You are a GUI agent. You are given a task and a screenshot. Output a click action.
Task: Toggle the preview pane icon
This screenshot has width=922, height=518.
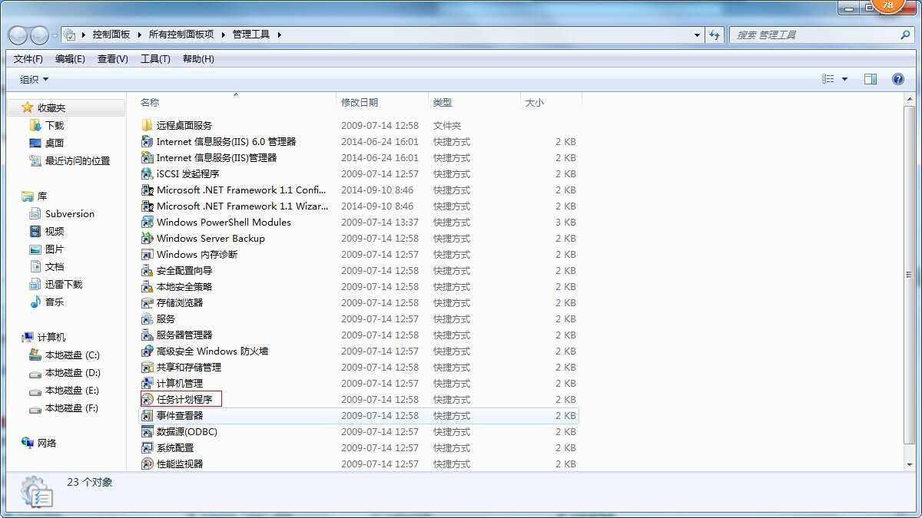[x=871, y=79]
